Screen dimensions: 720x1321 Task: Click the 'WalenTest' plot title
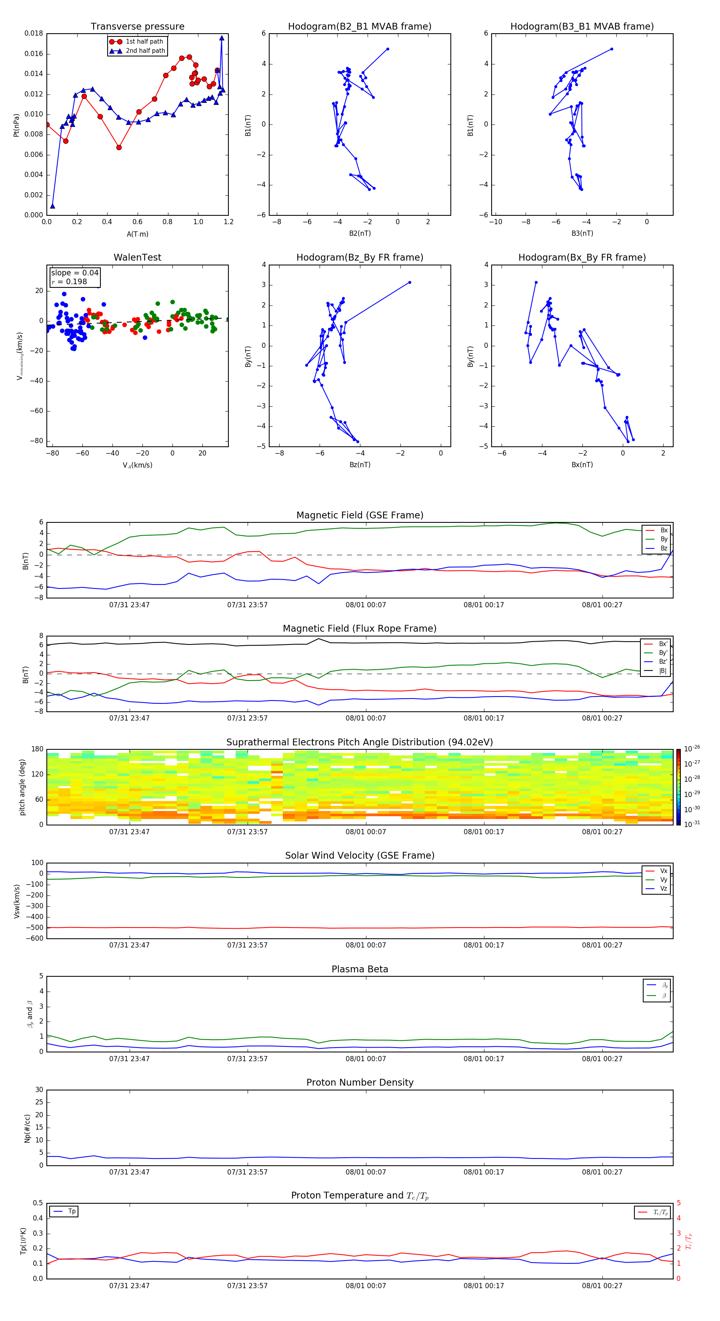click(x=137, y=257)
